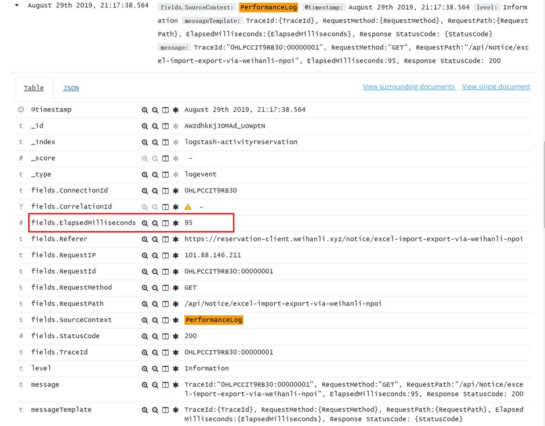Filter out message field value
This screenshot has width=545, height=426.
click(155, 385)
